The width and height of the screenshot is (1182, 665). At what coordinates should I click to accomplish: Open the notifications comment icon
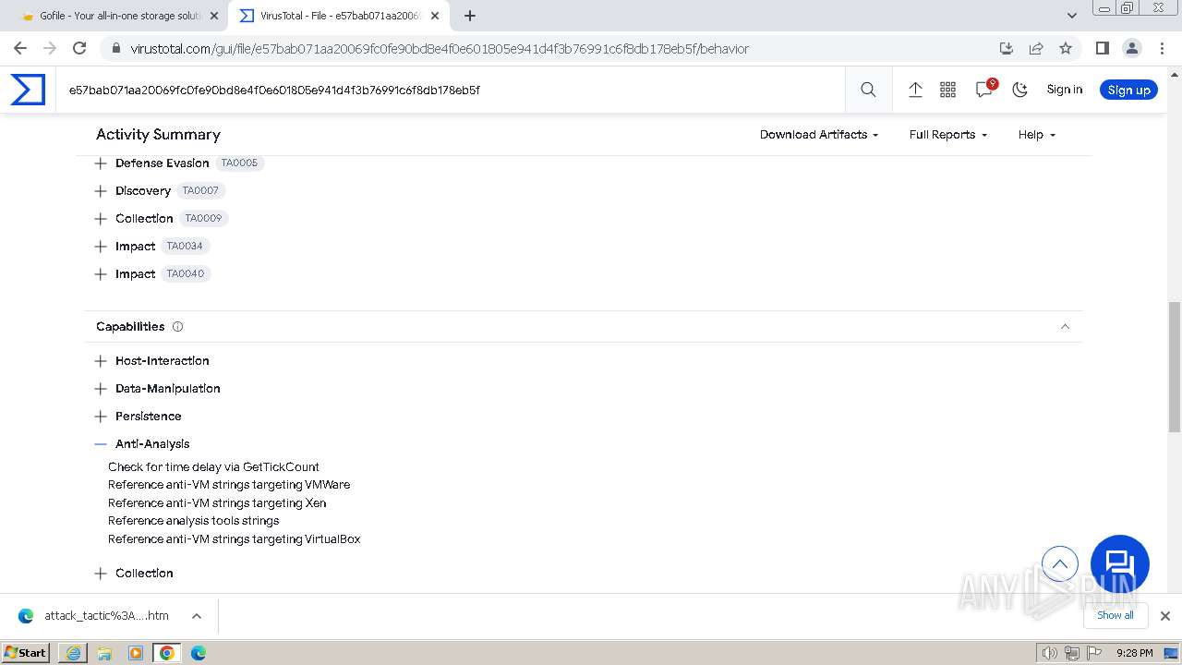pyautogui.click(x=984, y=89)
